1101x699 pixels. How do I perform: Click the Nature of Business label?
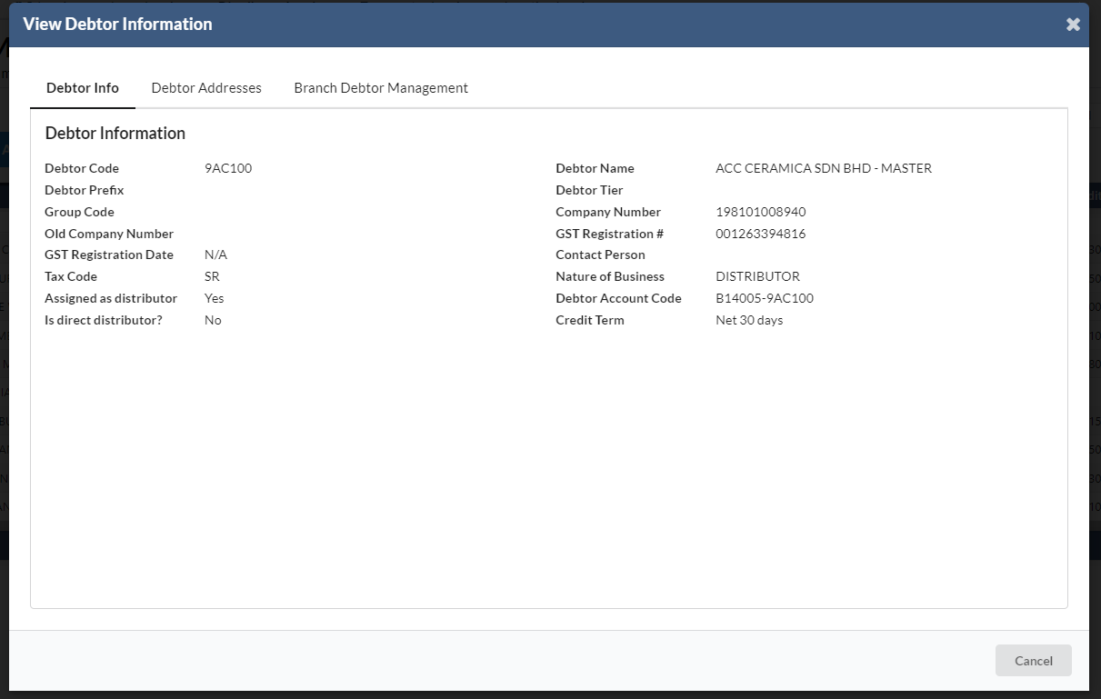point(610,276)
